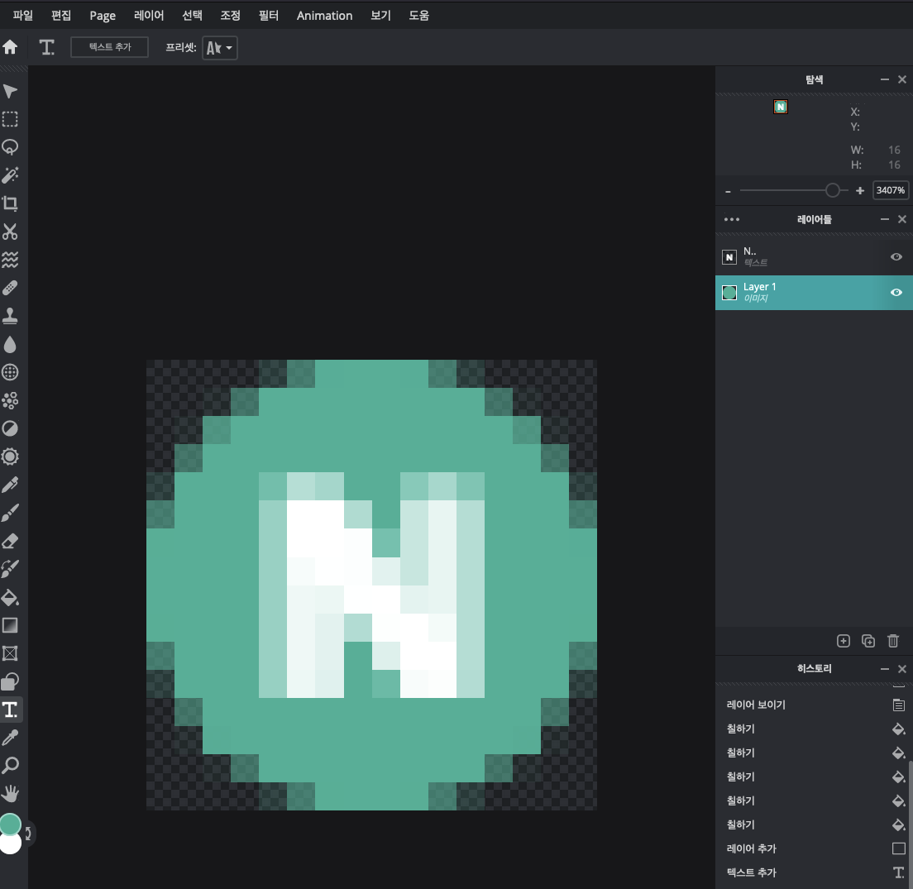Image resolution: width=913 pixels, height=889 pixels.
Task: Select the Color Replace brush tool
Action: point(10,569)
